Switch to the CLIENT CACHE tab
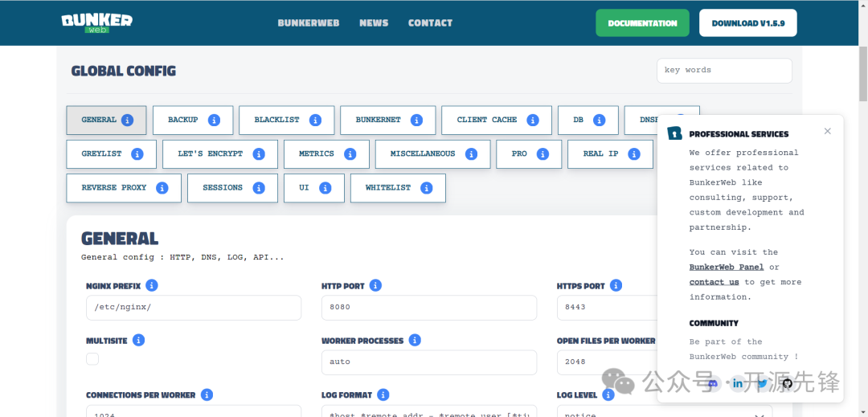 [x=497, y=120]
